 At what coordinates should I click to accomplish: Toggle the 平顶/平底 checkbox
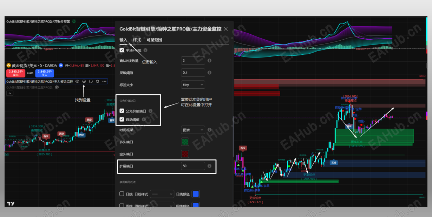pos(122,50)
